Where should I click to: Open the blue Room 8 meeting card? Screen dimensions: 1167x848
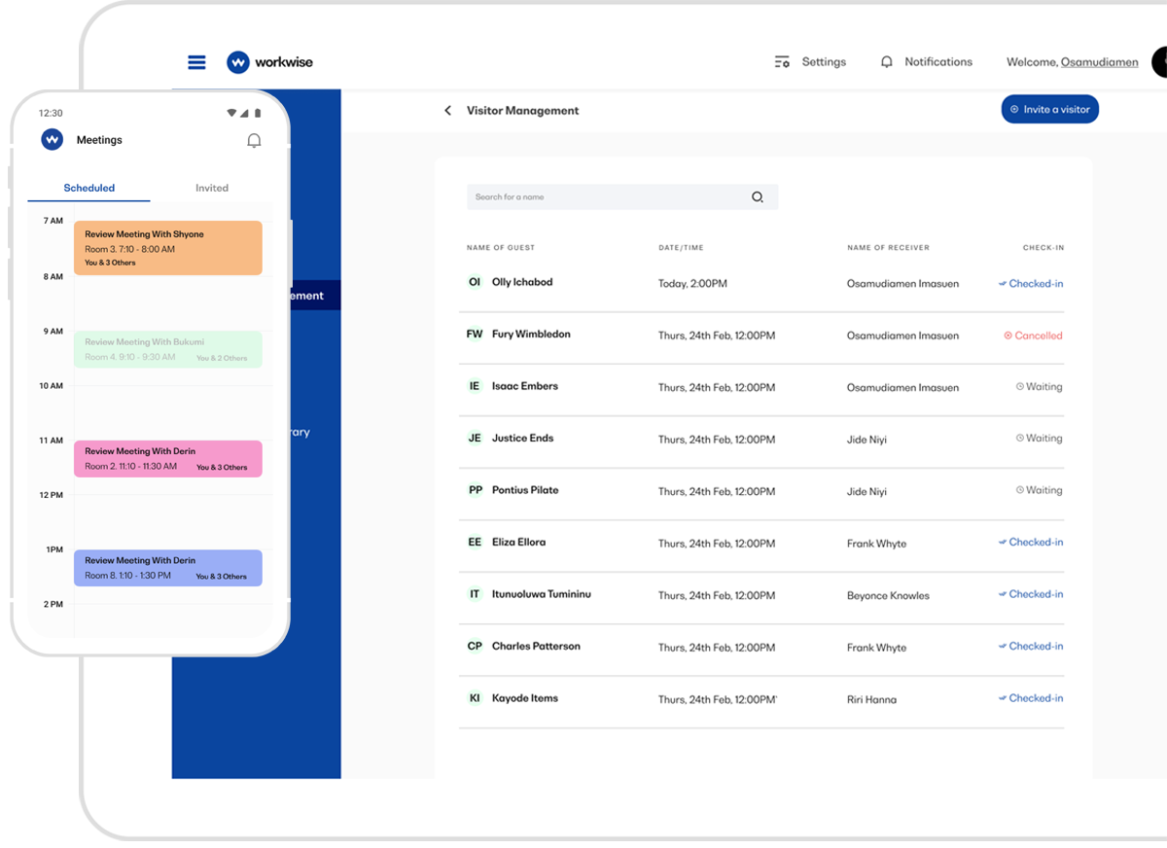click(168, 568)
